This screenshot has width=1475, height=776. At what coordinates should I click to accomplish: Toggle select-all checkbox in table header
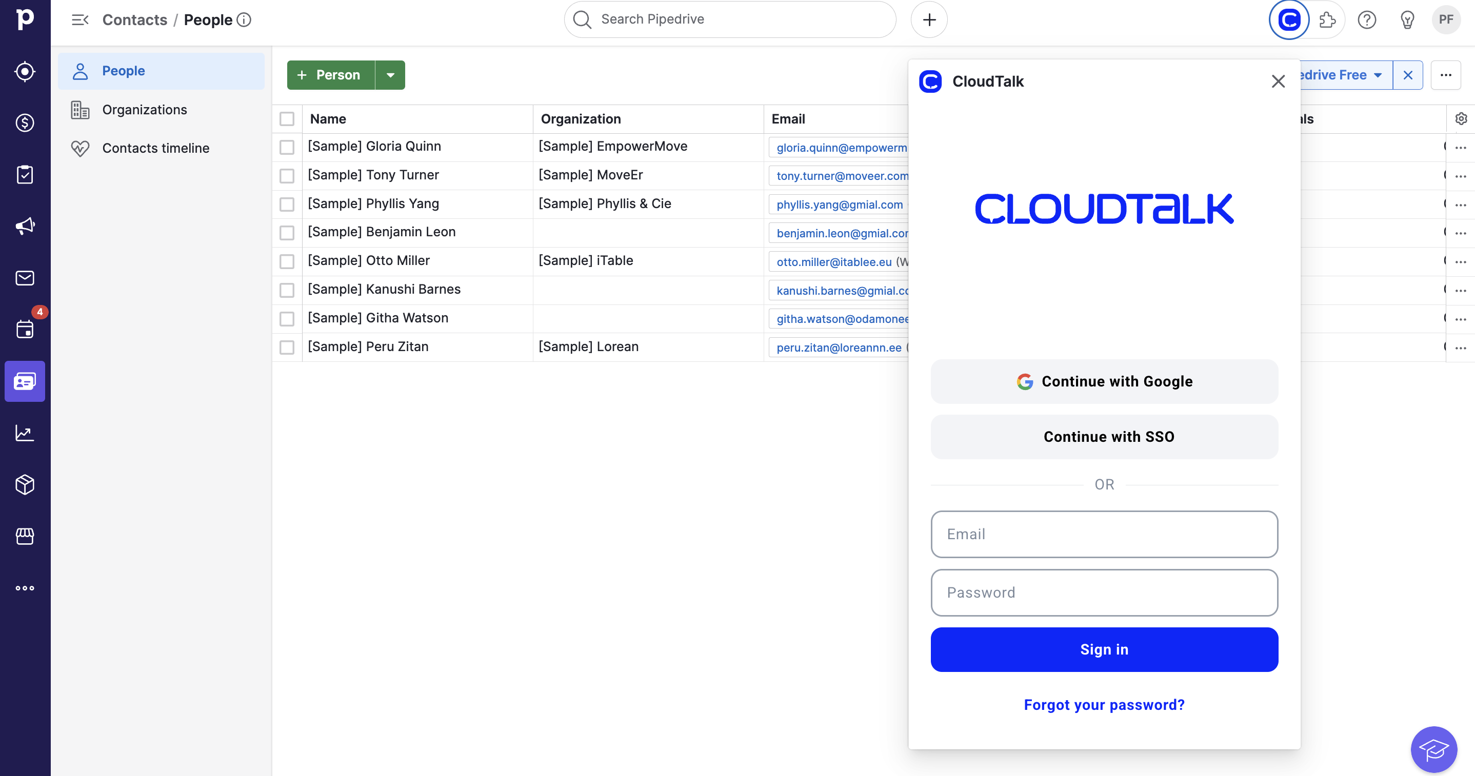pyautogui.click(x=287, y=119)
